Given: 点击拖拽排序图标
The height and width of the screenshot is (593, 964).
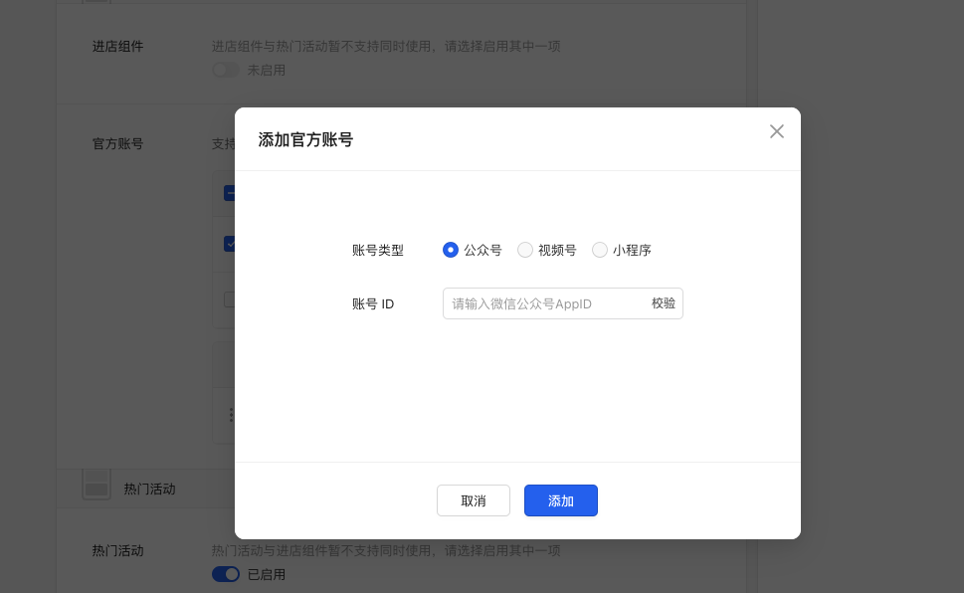Looking at the screenshot, I should (x=231, y=415).
